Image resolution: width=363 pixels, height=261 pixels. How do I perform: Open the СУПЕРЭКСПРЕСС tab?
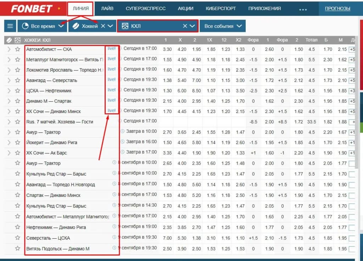pyautogui.click(x=146, y=8)
